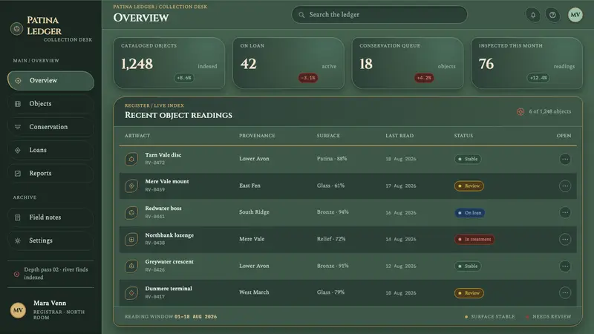This screenshot has width=594, height=334.
Task: Focus the Search the ledger field
Action: coord(379,15)
